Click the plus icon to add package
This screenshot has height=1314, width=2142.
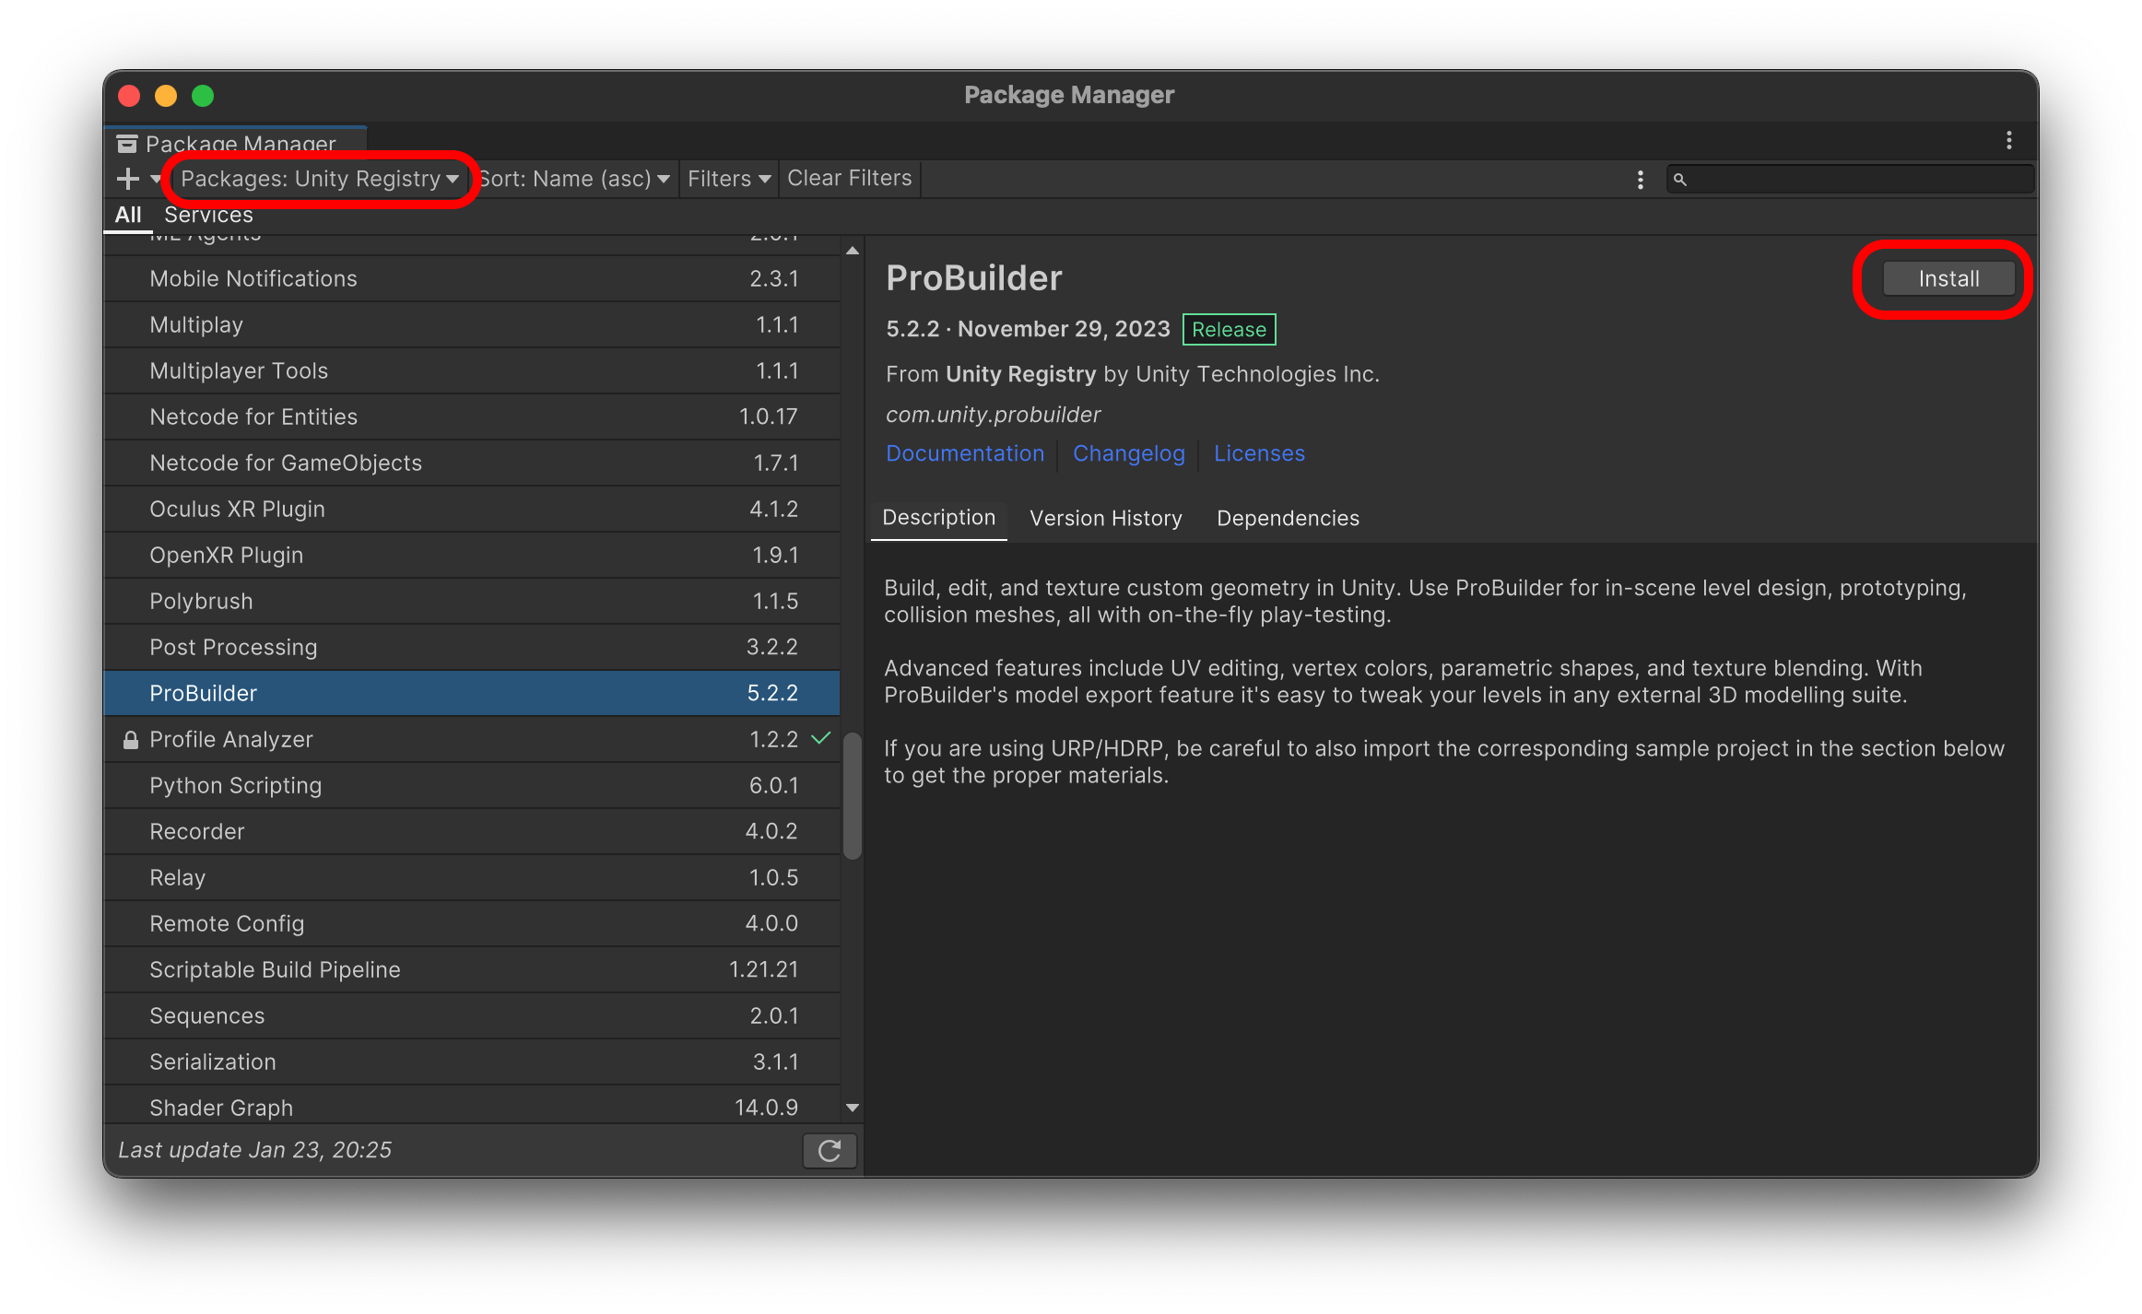tap(128, 179)
